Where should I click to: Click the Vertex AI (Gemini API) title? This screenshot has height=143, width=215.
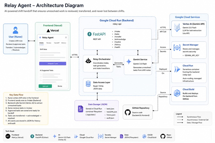pos(194,24)
